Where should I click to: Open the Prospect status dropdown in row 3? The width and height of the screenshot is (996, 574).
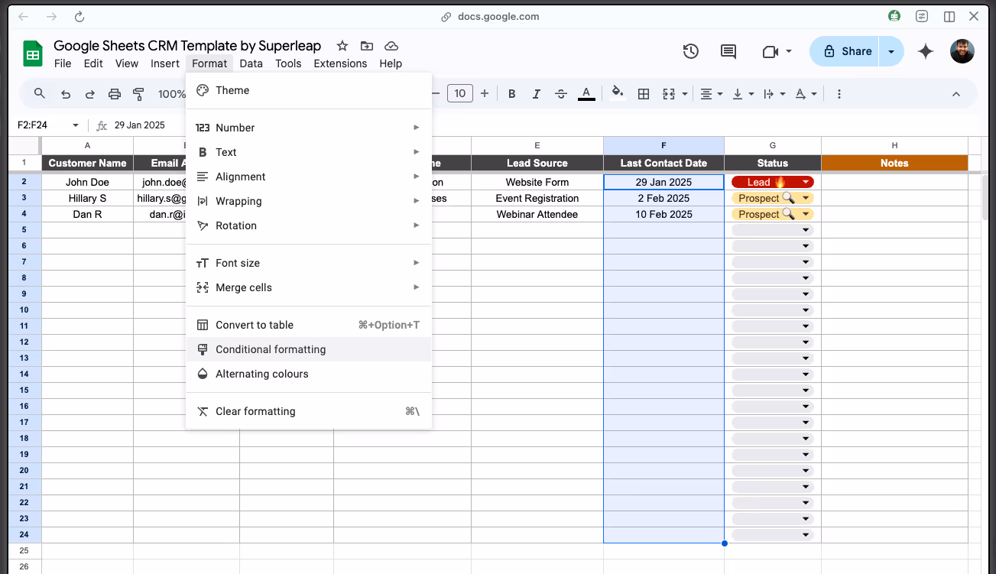click(x=806, y=198)
